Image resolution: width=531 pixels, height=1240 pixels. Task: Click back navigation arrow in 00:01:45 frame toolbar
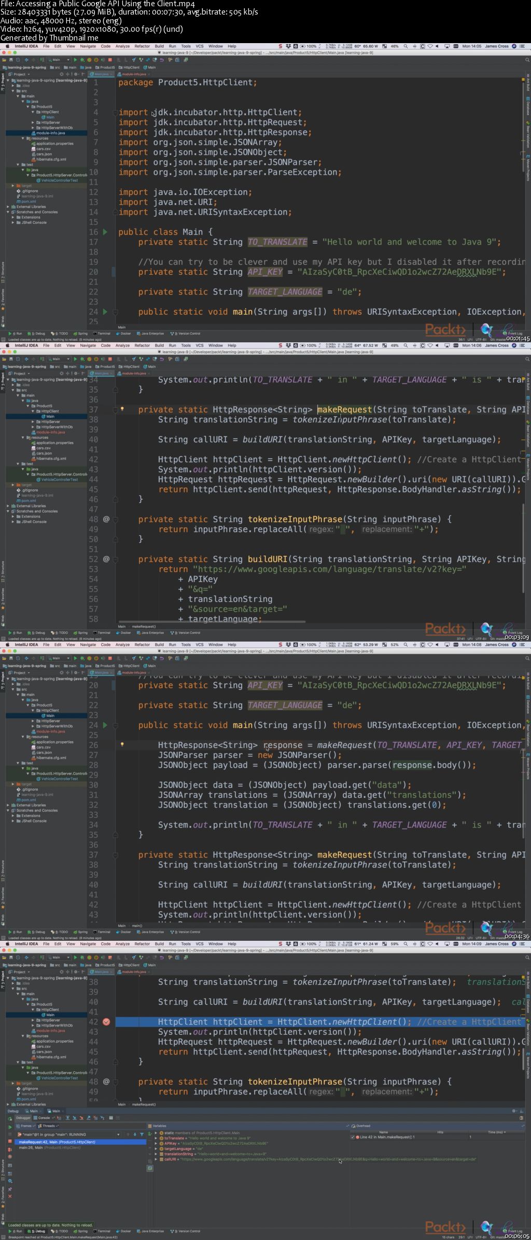26,60
